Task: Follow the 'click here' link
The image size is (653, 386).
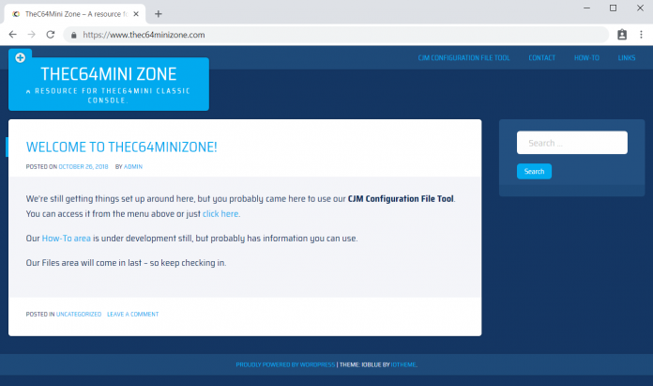Action: [220, 214]
